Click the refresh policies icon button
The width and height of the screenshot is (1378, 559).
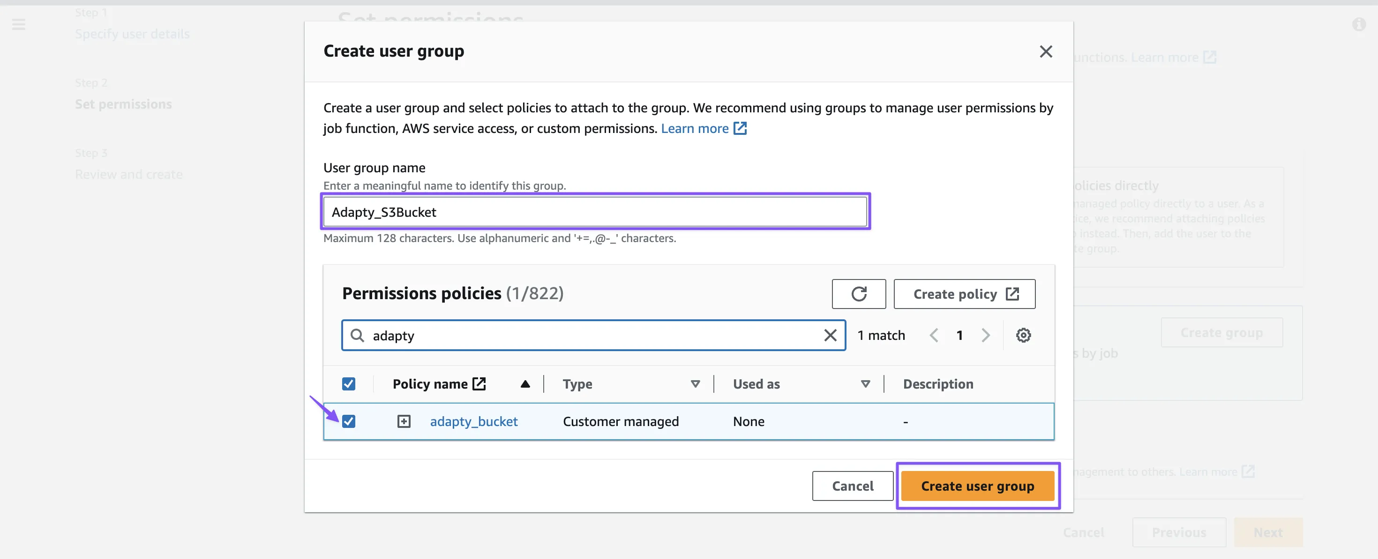click(x=858, y=294)
